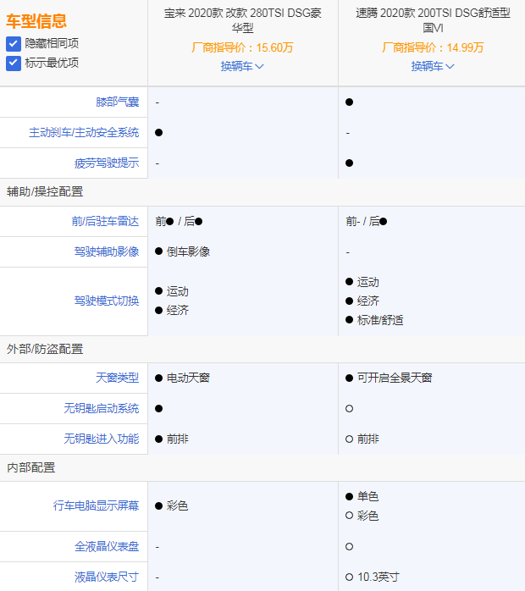Select the 外部/防盗配置 section header
The width and height of the screenshot is (525, 591).
[x=45, y=349]
